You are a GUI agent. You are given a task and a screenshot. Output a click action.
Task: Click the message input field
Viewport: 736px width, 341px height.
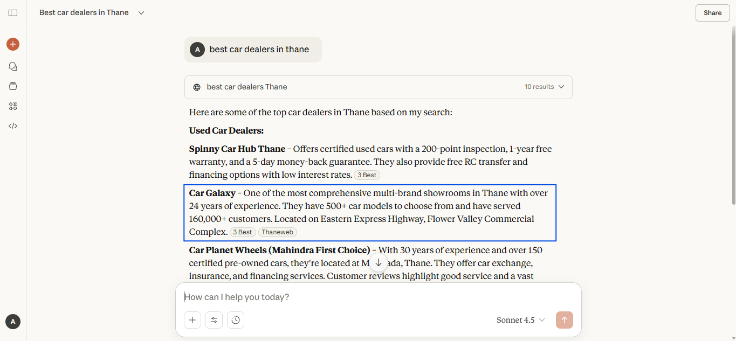coord(377,297)
